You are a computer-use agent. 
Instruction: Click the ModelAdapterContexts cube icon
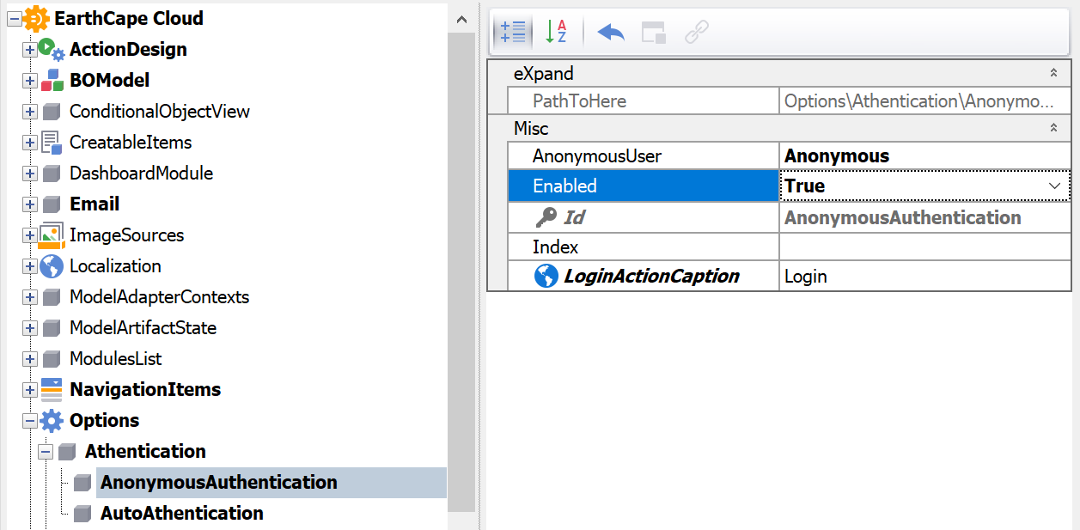click(x=52, y=297)
